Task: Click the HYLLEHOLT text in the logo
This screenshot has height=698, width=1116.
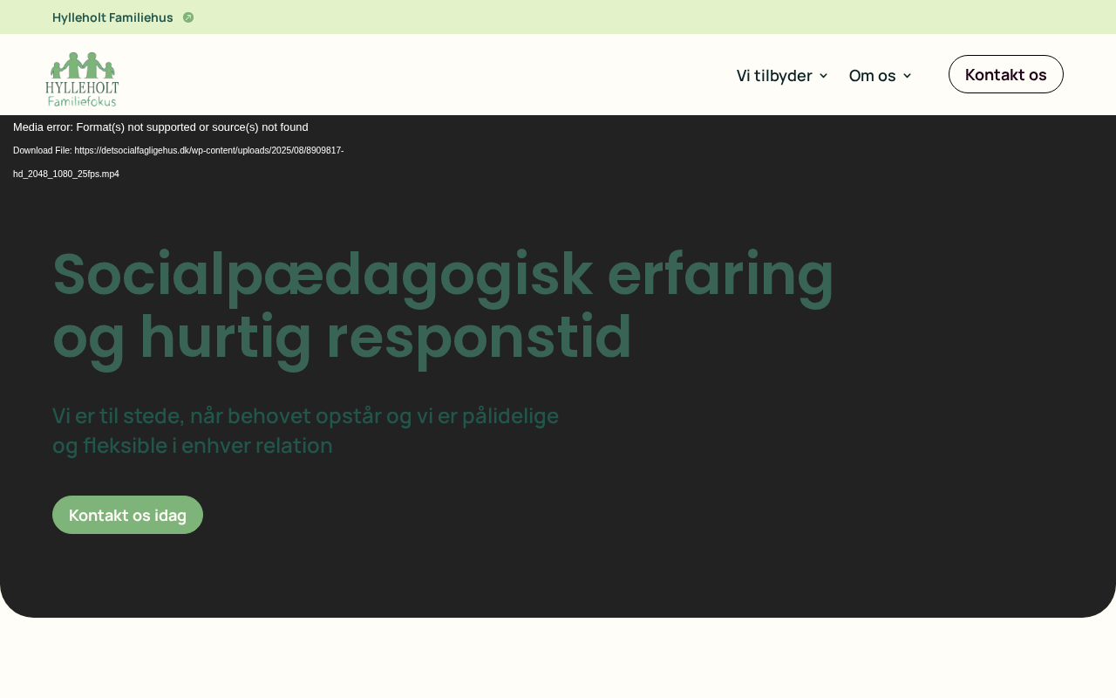Action: point(82,88)
